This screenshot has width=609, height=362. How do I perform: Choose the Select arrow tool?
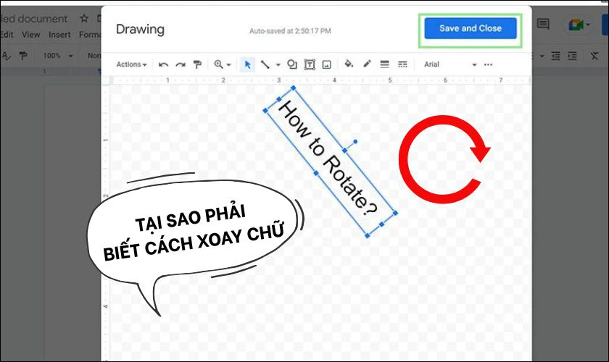(x=247, y=64)
